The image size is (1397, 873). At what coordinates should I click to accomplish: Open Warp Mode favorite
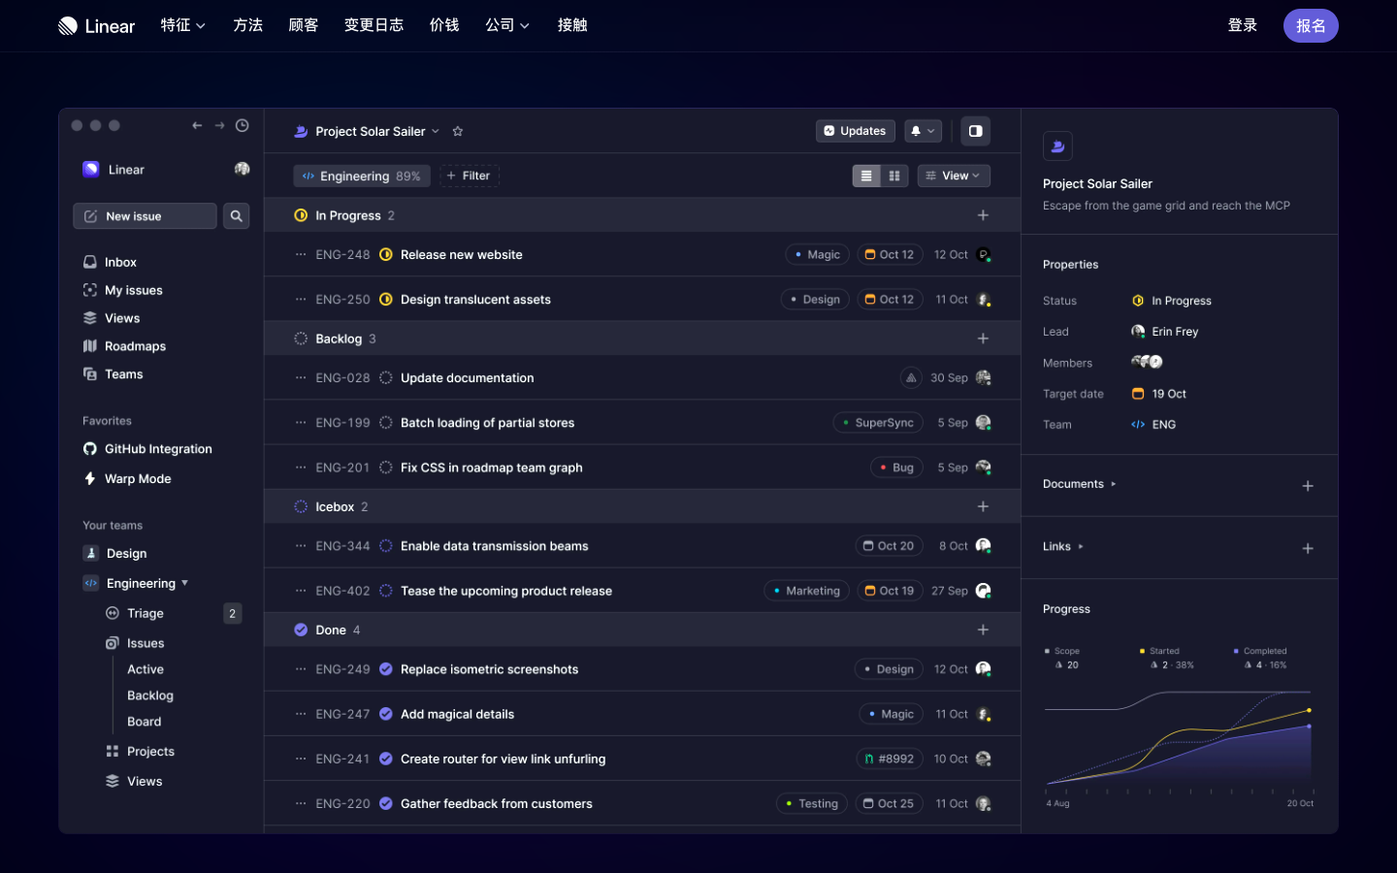[127, 479]
